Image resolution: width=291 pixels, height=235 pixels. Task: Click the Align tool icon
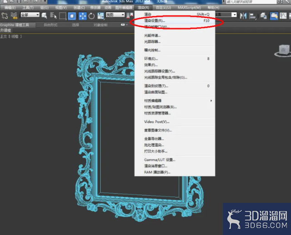pos(252,16)
